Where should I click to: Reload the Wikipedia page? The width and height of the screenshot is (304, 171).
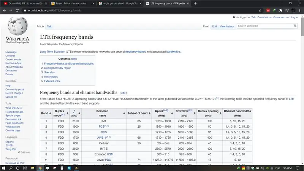(17, 11)
